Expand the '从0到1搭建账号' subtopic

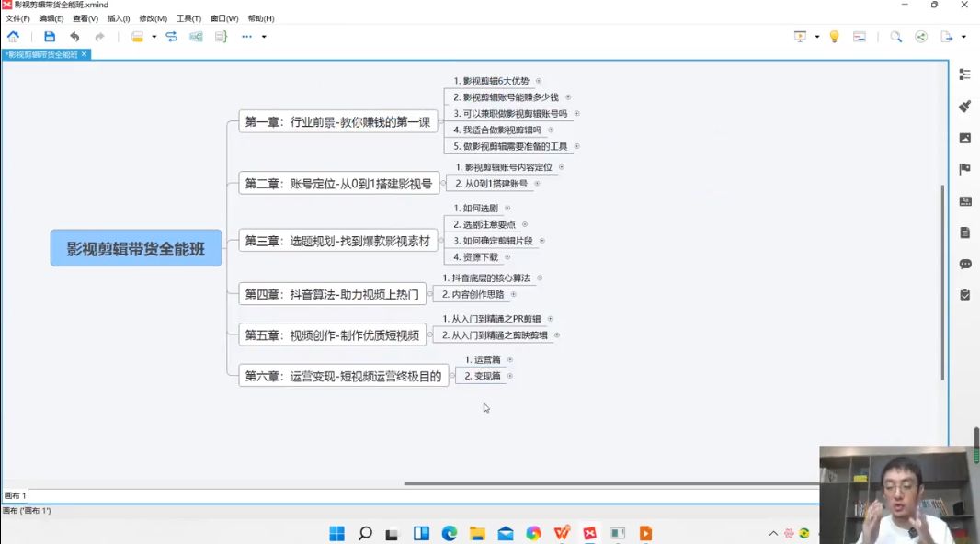(537, 184)
